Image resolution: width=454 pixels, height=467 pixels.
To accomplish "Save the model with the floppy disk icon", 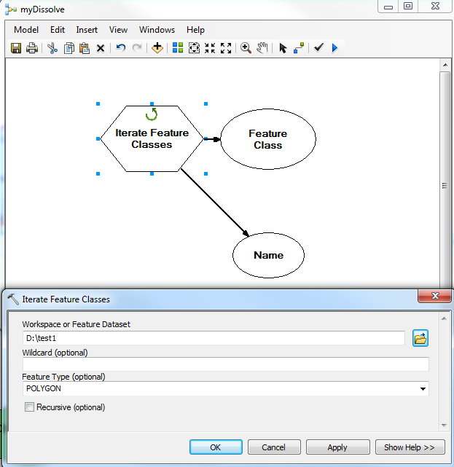I will [16, 48].
